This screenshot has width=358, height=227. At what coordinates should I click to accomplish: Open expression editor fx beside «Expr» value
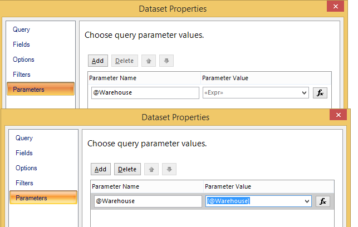pyautogui.click(x=320, y=93)
